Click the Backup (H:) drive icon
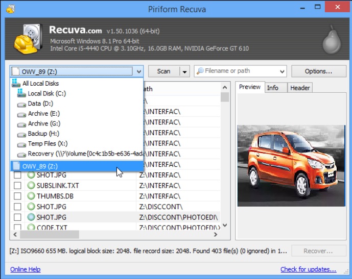The height and width of the screenshot is (279, 352). (21, 134)
